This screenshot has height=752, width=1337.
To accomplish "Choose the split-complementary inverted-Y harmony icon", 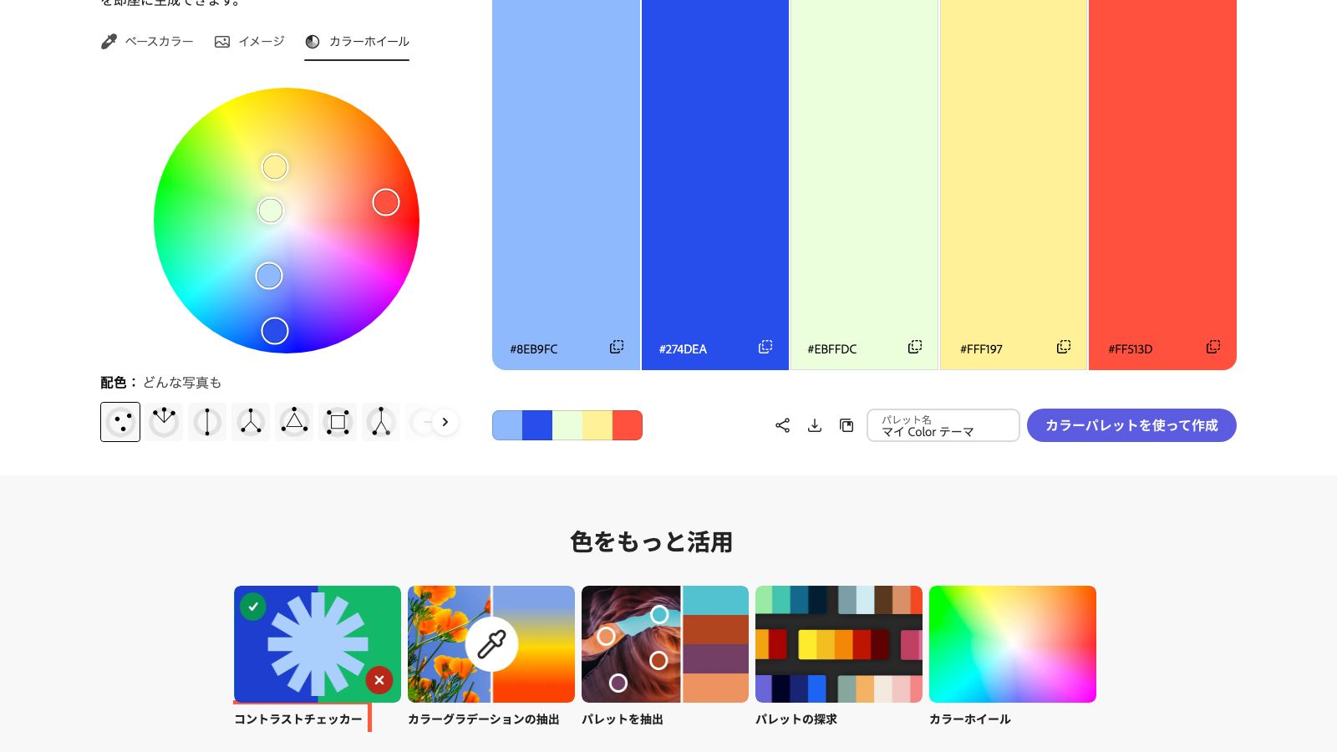I will coord(381,422).
